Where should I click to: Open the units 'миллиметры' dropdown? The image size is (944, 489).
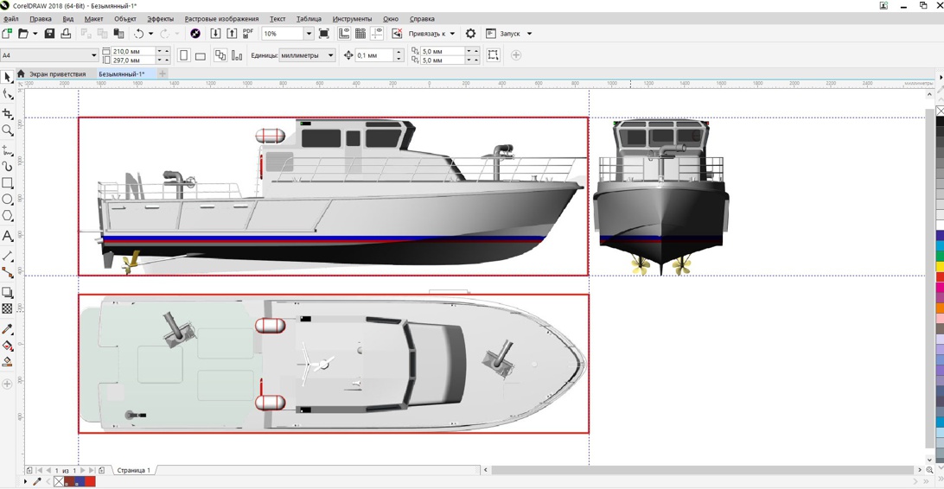pyautogui.click(x=330, y=55)
